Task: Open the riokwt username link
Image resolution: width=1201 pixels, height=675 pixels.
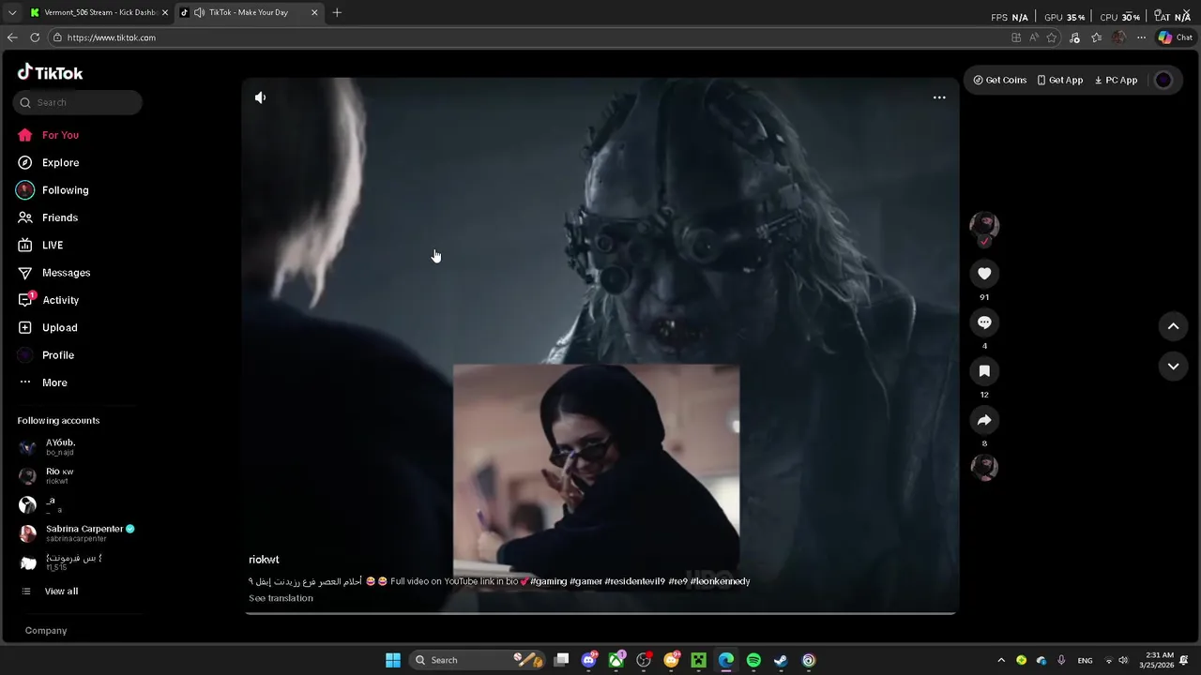Action: tap(264, 560)
